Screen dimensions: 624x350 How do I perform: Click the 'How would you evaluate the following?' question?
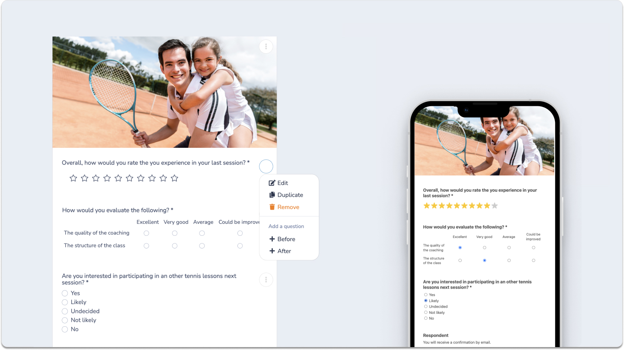pos(118,210)
